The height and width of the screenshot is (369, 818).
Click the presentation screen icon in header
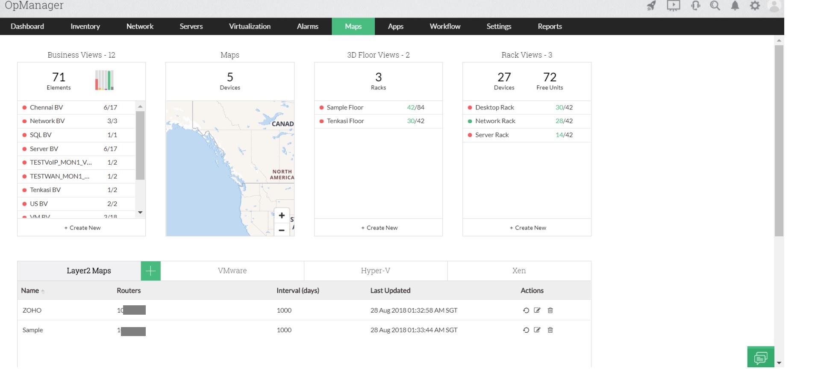(673, 6)
